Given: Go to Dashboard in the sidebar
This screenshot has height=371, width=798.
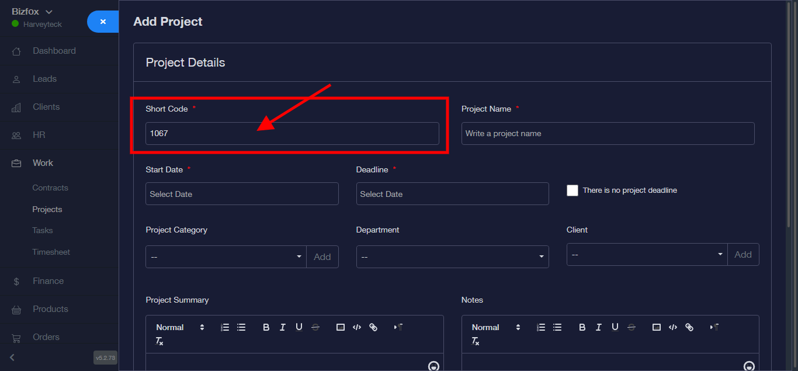Looking at the screenshot, I should pyautogui.click(x=54, y=51).
